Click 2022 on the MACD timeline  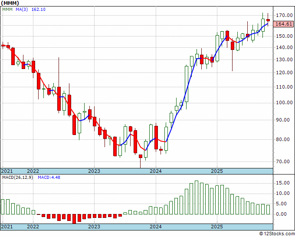33,227
